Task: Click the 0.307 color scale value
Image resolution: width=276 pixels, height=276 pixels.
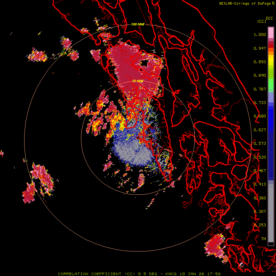Action: click(x=260, y=212)
